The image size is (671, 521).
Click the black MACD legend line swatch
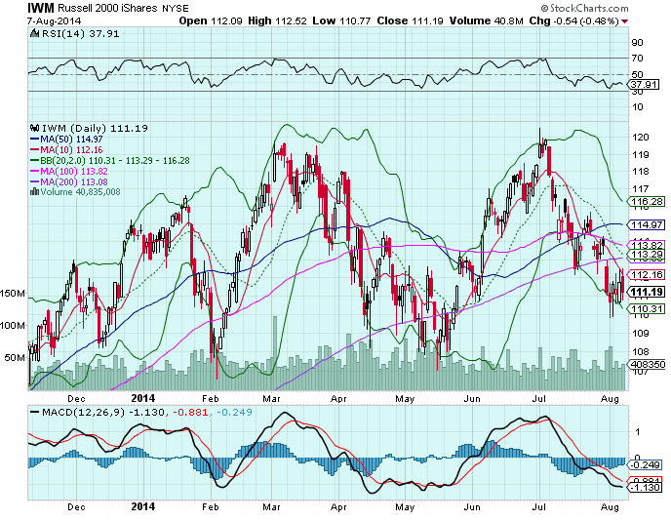35,413
